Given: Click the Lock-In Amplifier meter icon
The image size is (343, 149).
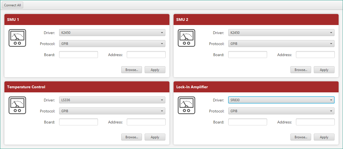Looking at the screenshot, I should pos(186,105).
